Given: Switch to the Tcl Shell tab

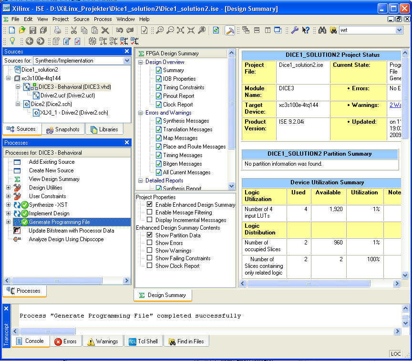Looking at the screenshot, I should 144,341.
